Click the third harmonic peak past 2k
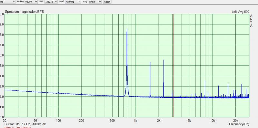Viewport: 258px width, 128px height. click(x=164, y=78)
